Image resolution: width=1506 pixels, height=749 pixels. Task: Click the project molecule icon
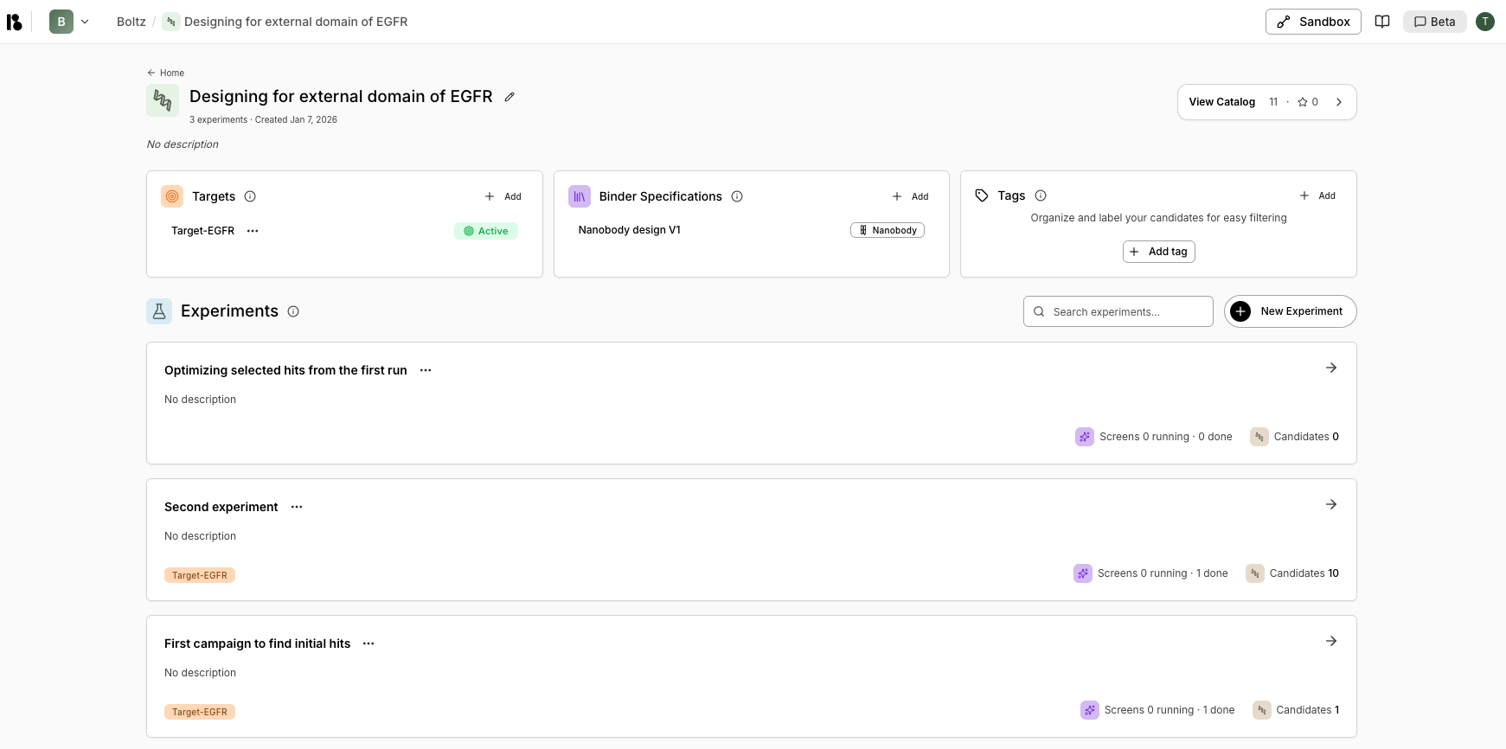[x=163, y=100]
